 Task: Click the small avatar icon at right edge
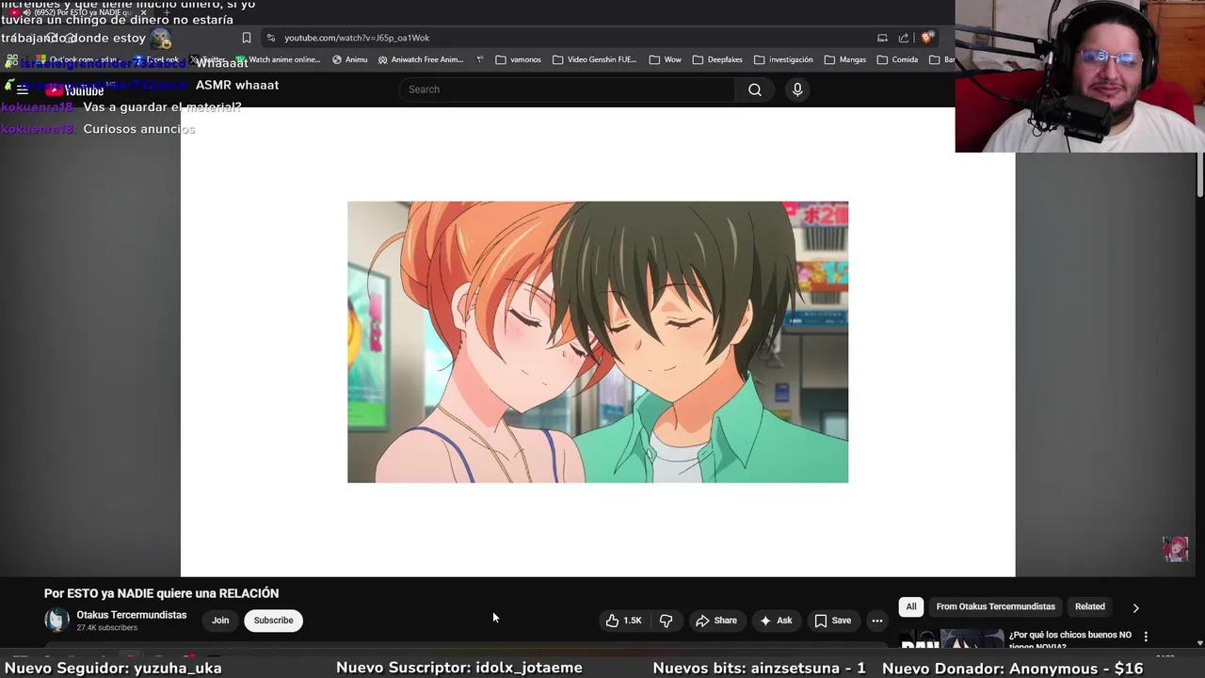tap(1175, 549)
